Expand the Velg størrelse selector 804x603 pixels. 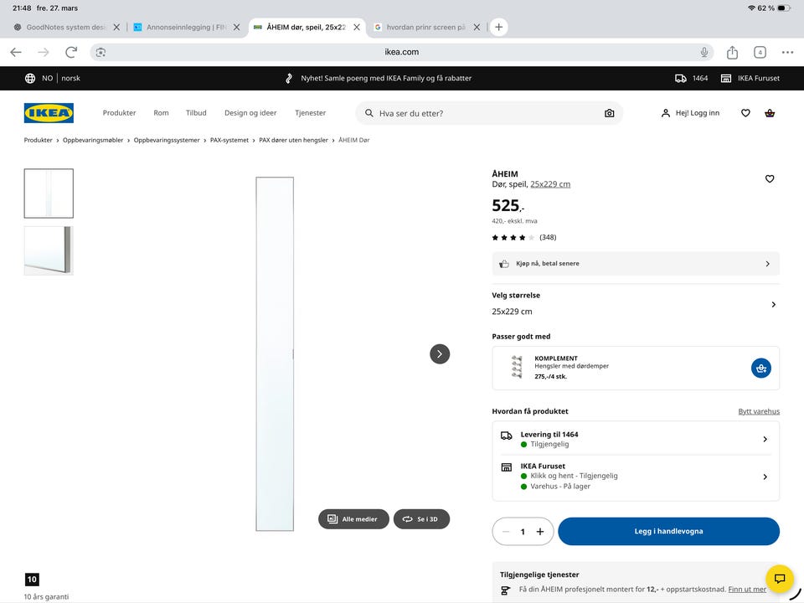pyautogui.click(x=636, y=303)
